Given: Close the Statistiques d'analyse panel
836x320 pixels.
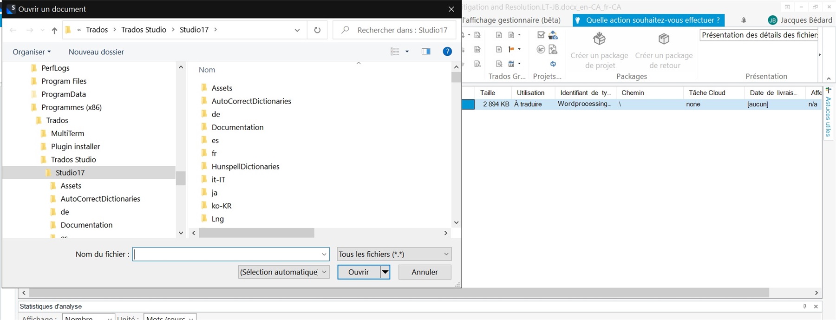Looking at the screenshot, I should coord(816,307).
